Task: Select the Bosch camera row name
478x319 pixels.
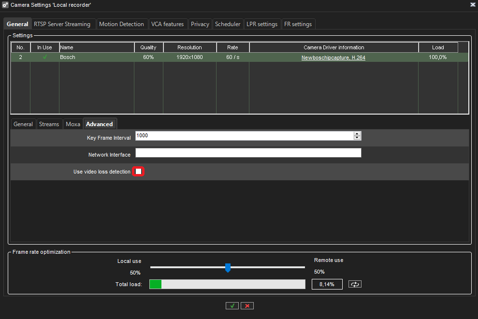Action: point(68,57)
